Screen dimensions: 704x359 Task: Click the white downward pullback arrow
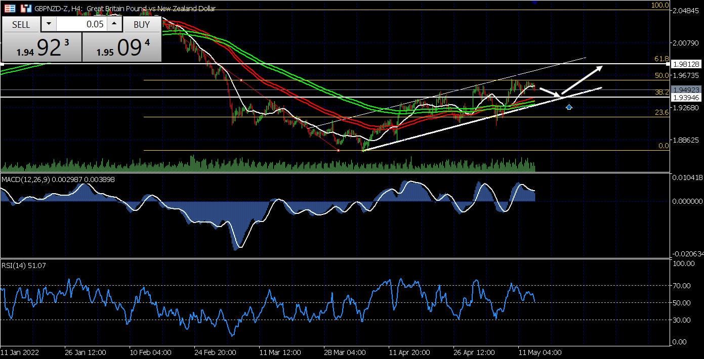pos(550,92)
